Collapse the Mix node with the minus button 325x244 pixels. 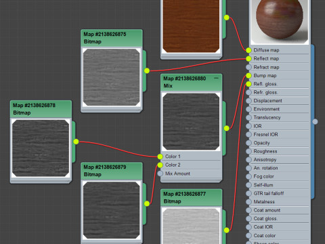pyautogui.click(x=216, y=79)
